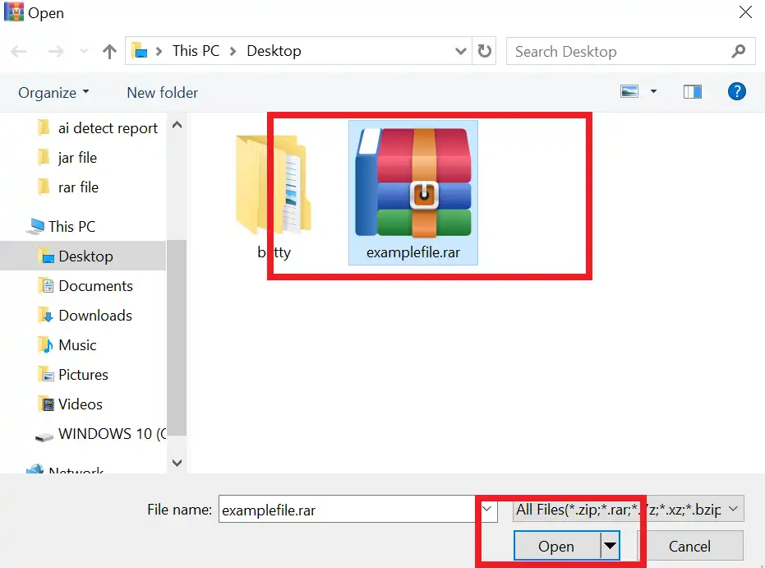Open the Organize menu
Image resolution: width=765 pixels, height=568 pixels.
click(53, 92)
